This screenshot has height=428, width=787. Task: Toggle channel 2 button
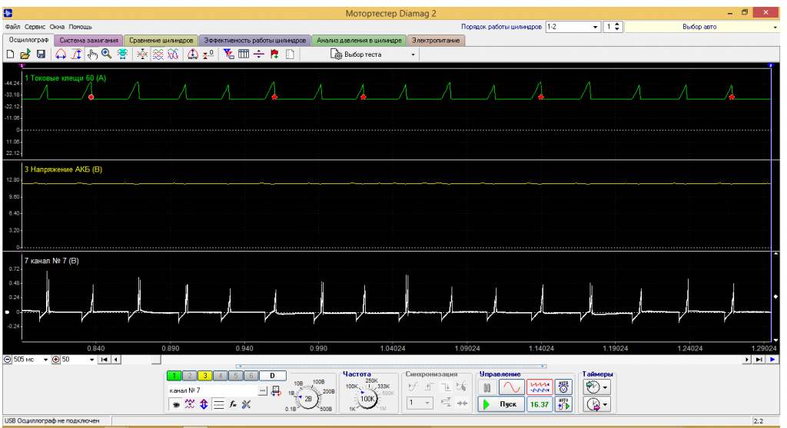coord(189,375)
